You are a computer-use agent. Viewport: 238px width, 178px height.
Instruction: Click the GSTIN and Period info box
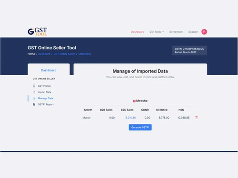(189, 50)
